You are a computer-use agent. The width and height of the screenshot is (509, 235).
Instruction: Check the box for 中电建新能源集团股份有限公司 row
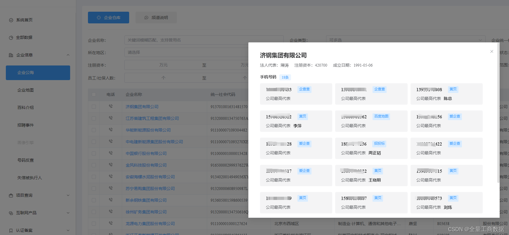(x=94, y=142)
